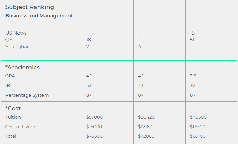Click the tuition amount $50420
The height and width of the screenshot is (144, 238).
[x=146, y=117]
